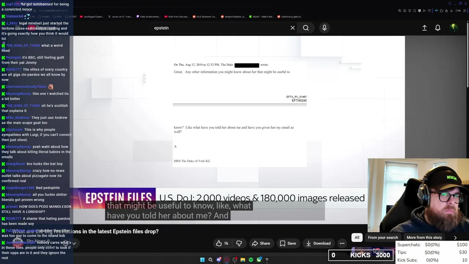Open the Joe Rogan Experi... bookmark

coord(92,16)
